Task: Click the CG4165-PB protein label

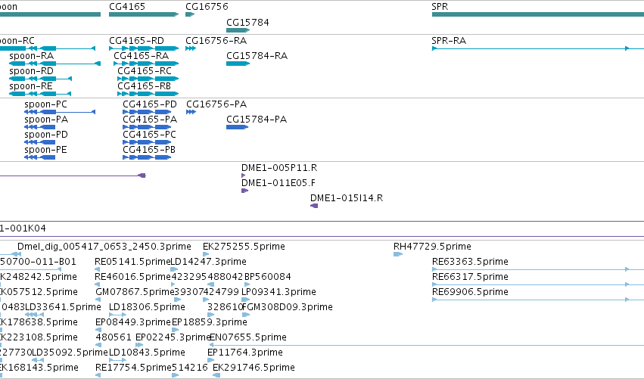Action: pos(149,150)
